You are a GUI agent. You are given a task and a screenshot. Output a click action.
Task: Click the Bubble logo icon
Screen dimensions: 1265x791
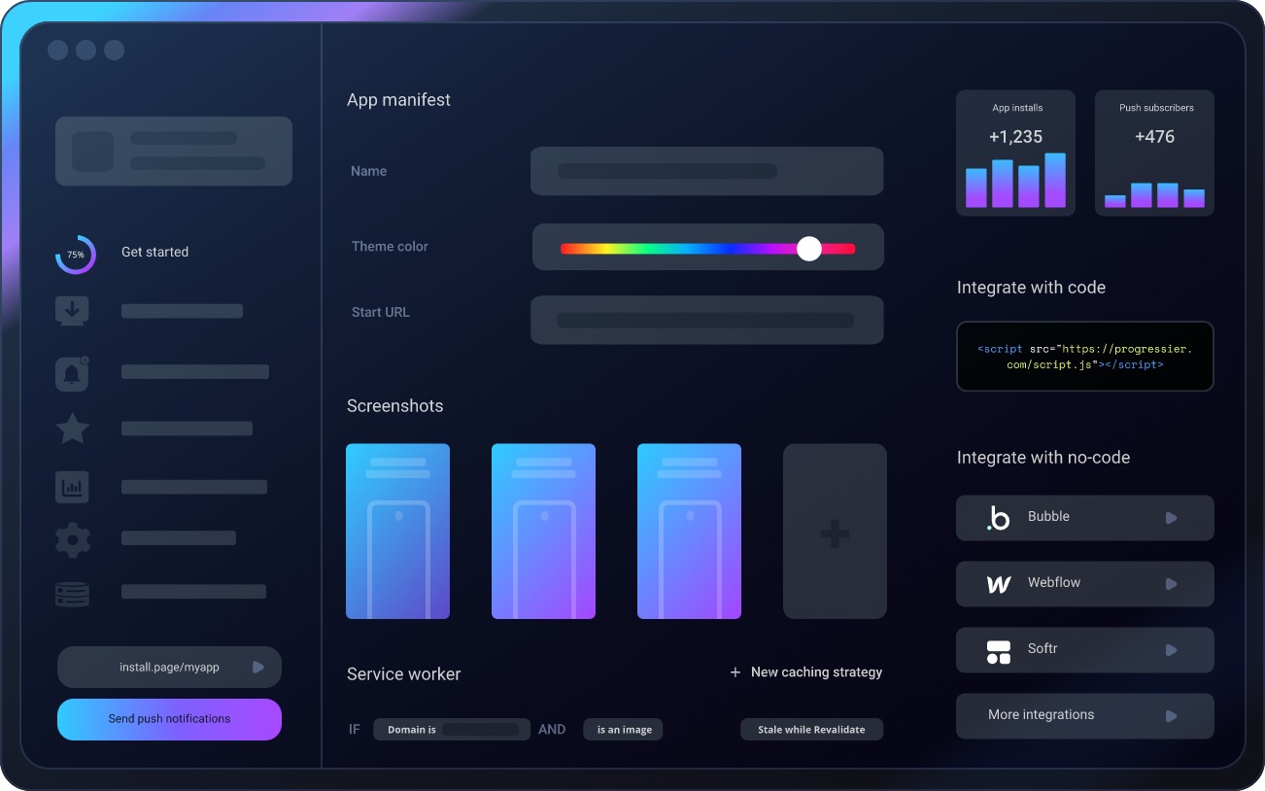[x=998, y=517]
